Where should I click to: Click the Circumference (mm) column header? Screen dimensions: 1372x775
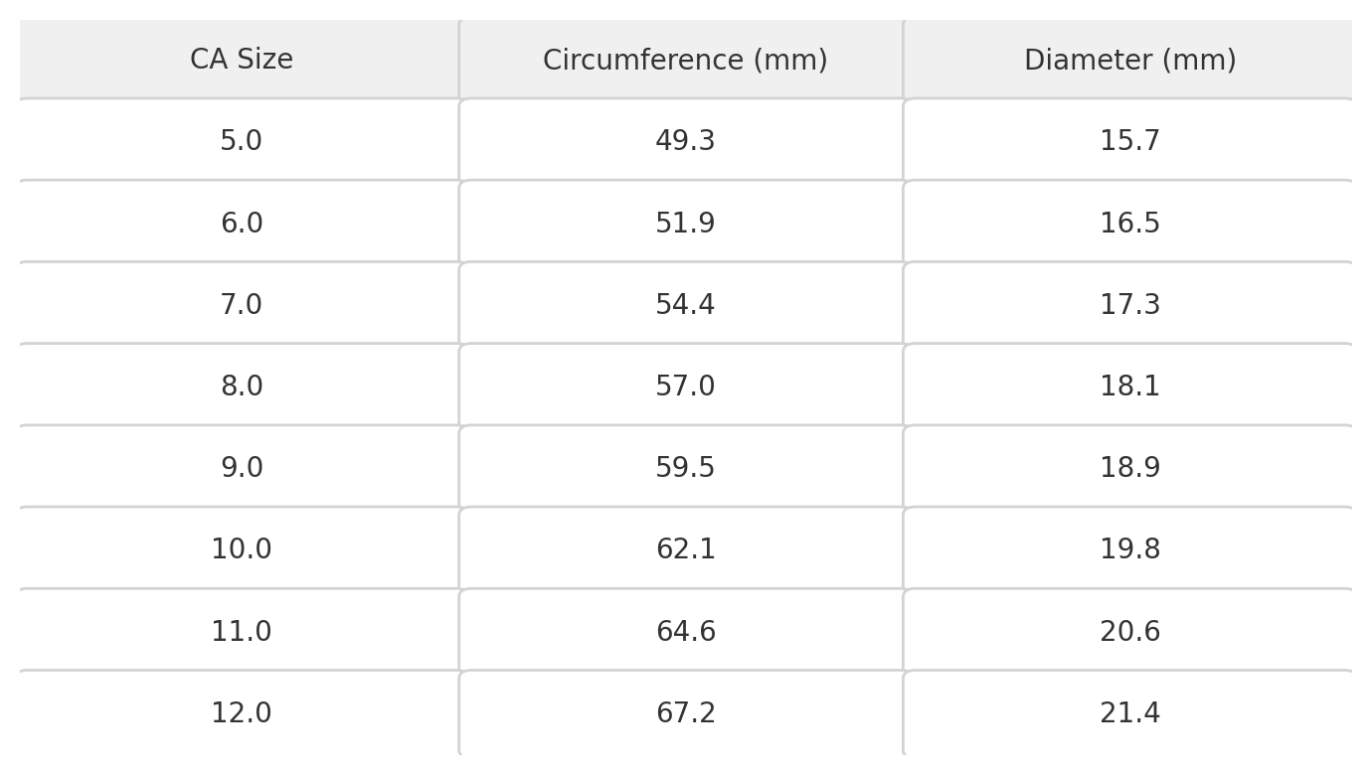685,60
